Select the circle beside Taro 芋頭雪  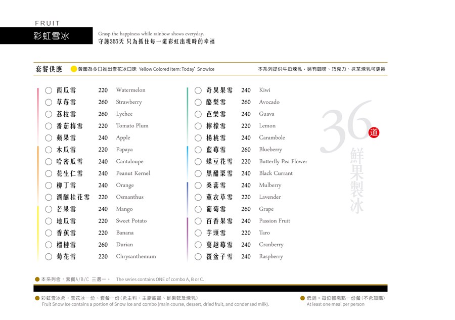point(198,233)
